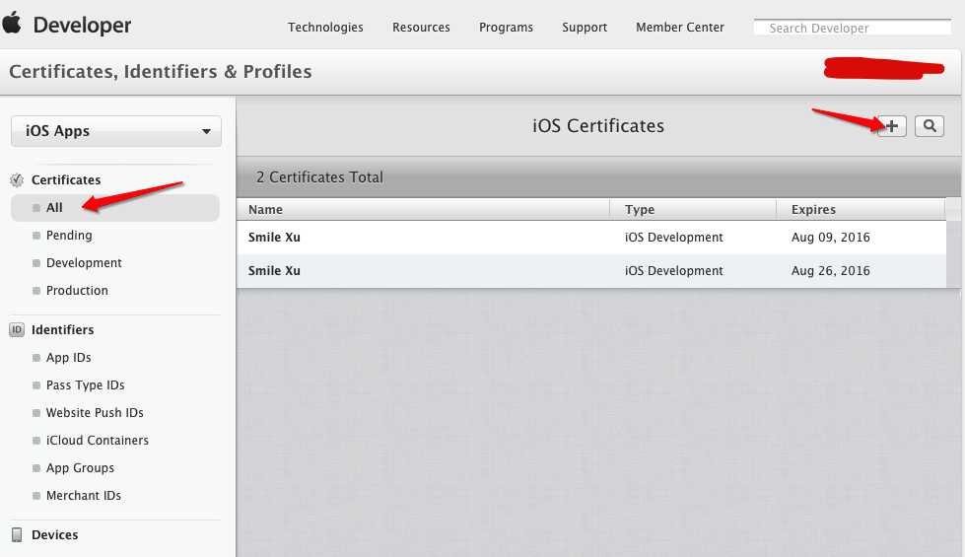Go to the Resources navigation link
The image size is (965, 557).
coord(421,28)
